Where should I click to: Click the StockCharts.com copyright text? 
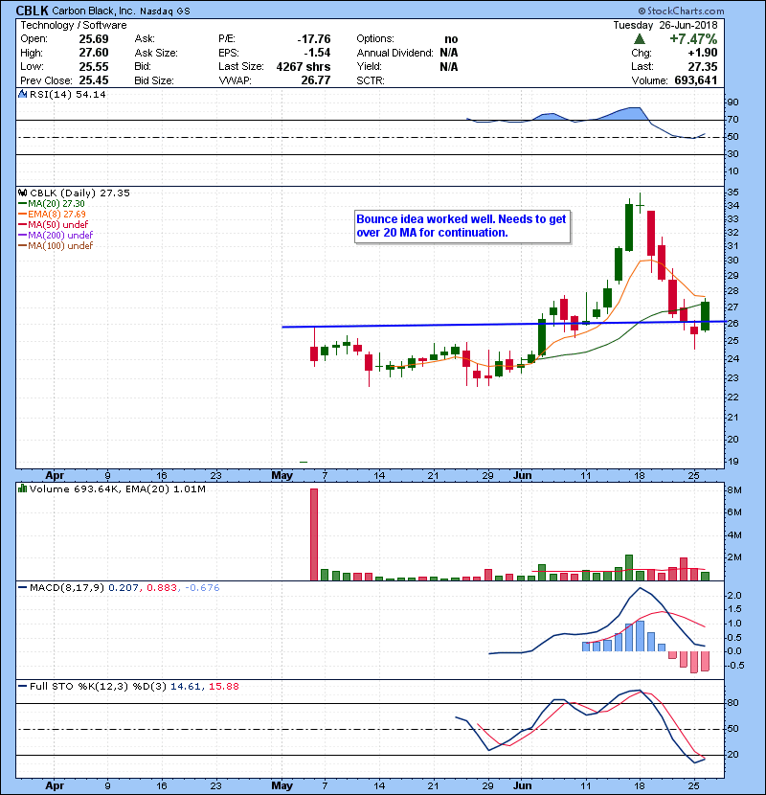click(x=681, y=11)
